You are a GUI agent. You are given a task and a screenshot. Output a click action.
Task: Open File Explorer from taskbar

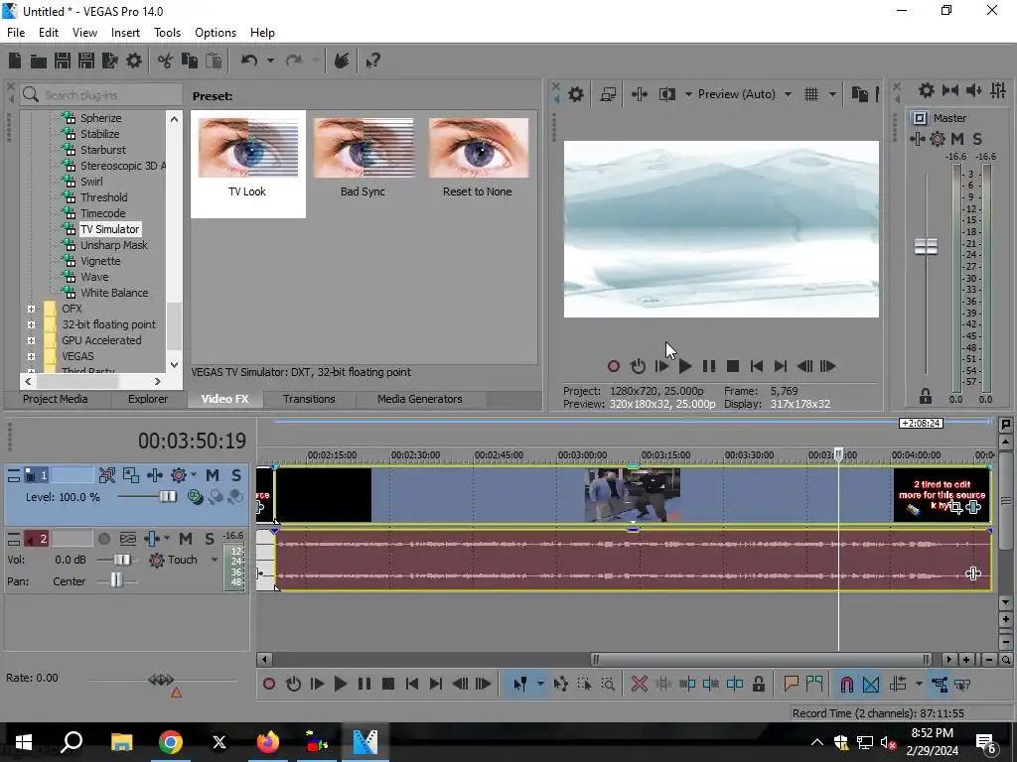coord(122,741)
